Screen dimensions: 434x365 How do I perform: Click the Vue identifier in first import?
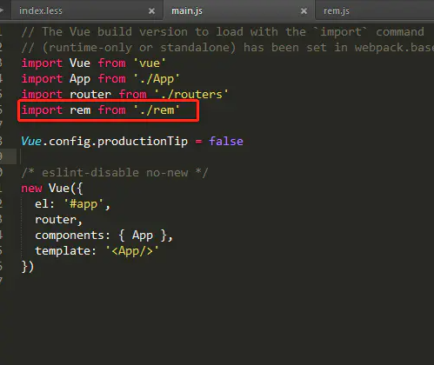pyautogui.click(x=80, y=63)
